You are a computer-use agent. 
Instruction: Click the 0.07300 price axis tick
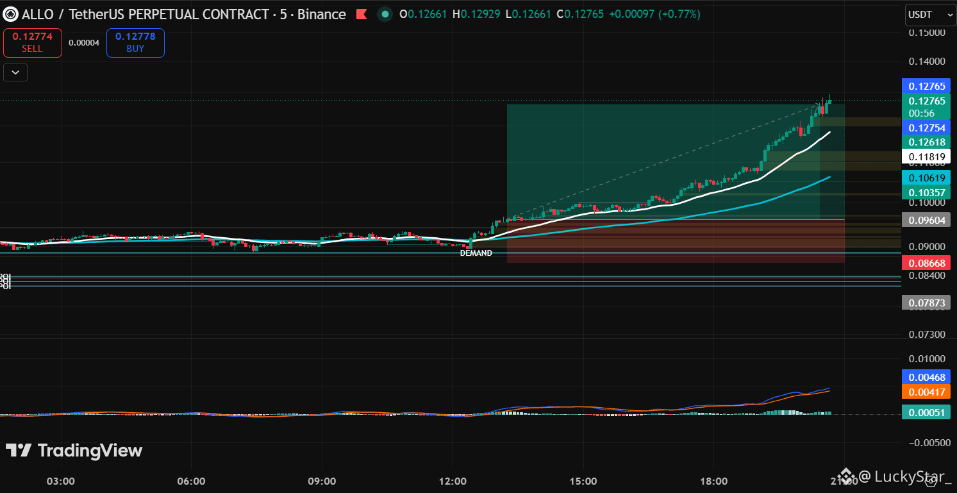[x=927, y=335]
